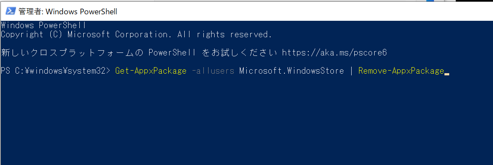The width and height of the screenshot is (493, 165).
Task: Click the Remove-AppxPackage cmdlet text
Action: click(401, 71)
